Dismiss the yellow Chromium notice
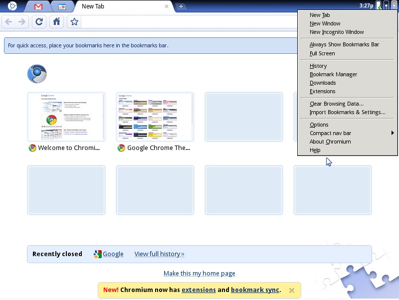399x300 pixels. click(x=292, y=291)
